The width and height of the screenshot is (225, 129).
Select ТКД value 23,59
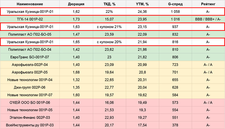tap(109, 34)
